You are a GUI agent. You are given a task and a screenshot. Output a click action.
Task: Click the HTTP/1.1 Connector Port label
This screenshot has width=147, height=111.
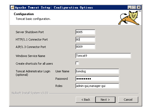click(32, 39)
